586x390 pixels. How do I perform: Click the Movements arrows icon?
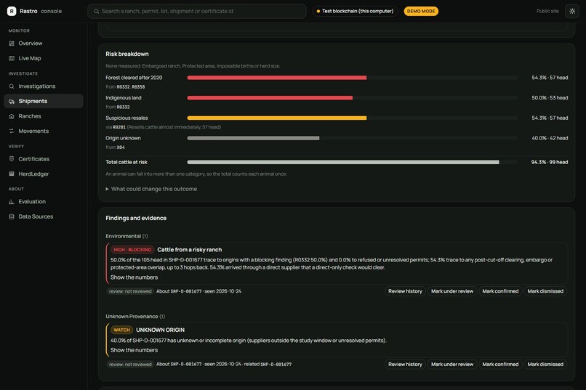pyautogui.click(x=12, y=131)
